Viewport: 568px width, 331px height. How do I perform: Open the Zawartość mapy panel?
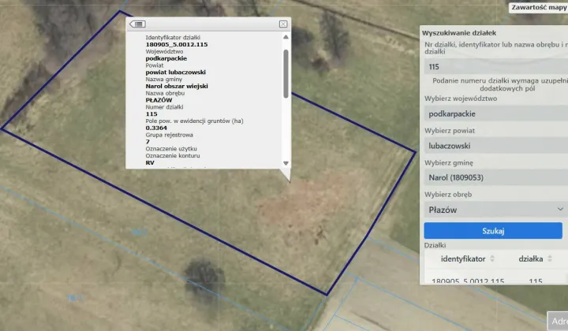point(538,7)
